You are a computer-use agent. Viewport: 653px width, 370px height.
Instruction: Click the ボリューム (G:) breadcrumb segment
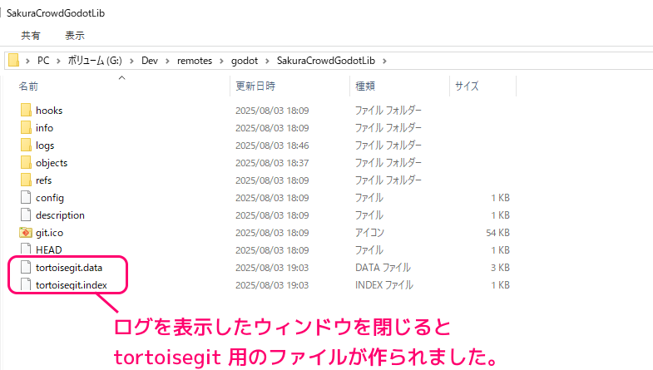click(96, 61)
